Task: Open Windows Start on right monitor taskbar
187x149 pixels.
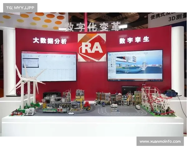Action: 108,79
